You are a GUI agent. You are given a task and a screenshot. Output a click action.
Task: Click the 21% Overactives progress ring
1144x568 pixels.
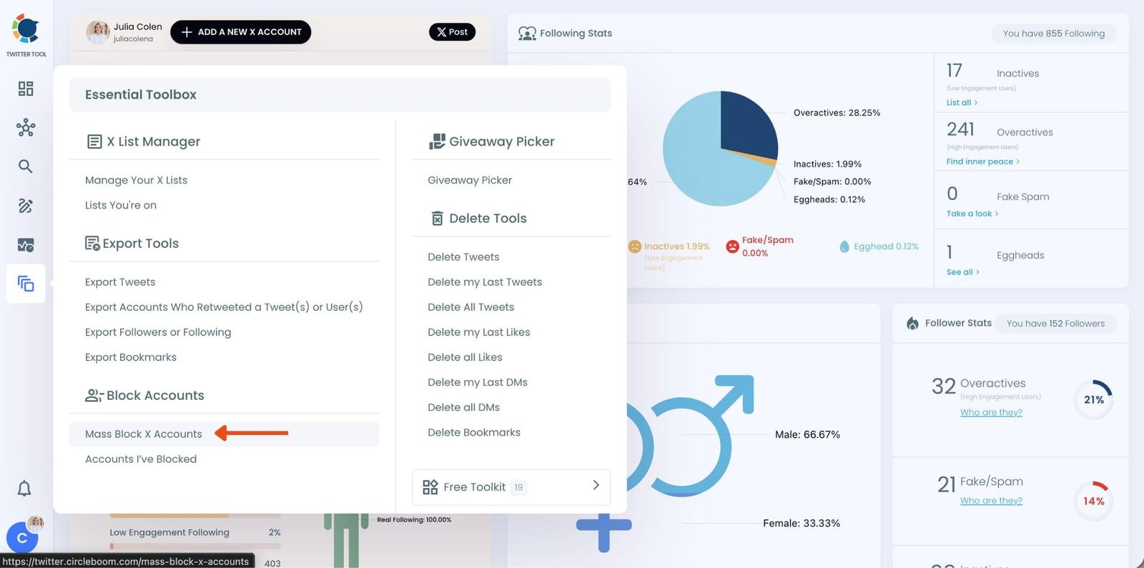click(x=1094, y=400)
